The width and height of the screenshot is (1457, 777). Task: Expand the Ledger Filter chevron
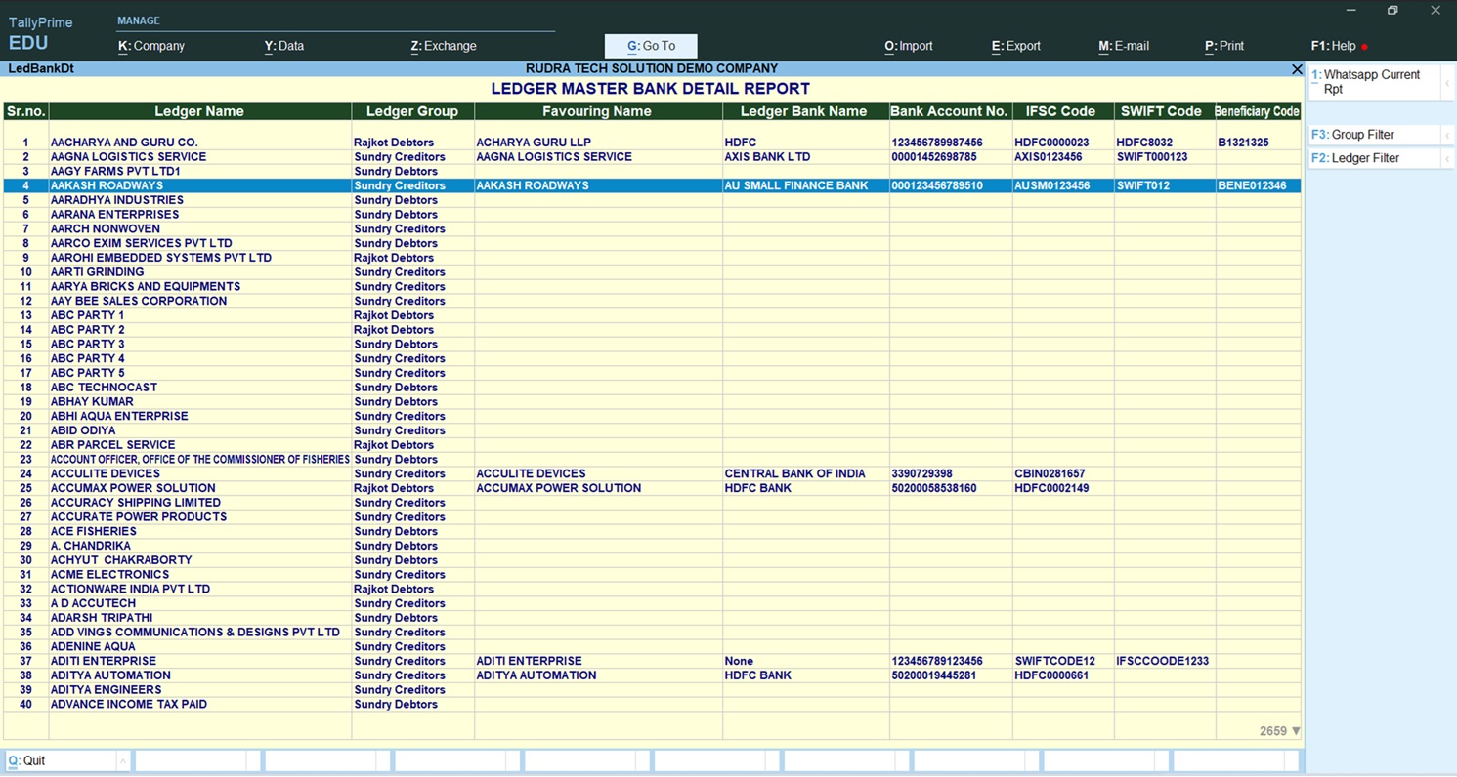pos(1447,159)
